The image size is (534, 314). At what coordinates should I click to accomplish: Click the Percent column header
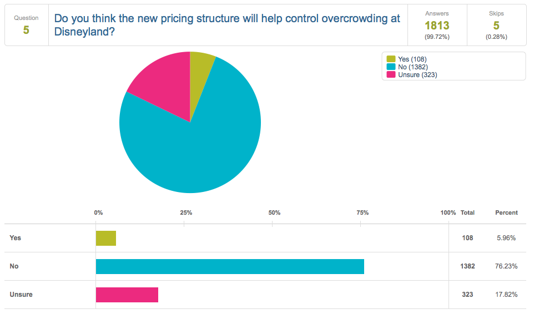(506, 212)
